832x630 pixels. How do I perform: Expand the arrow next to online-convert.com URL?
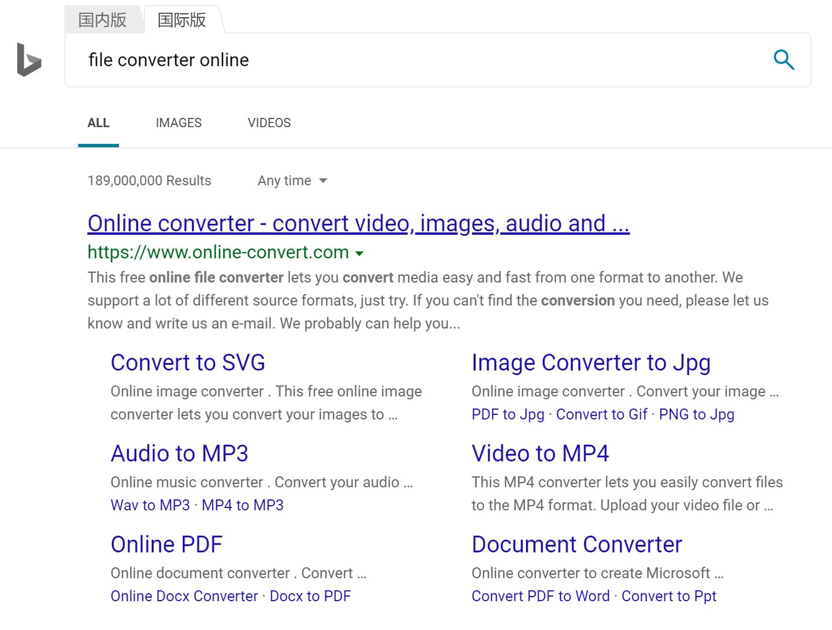(359, 253)
